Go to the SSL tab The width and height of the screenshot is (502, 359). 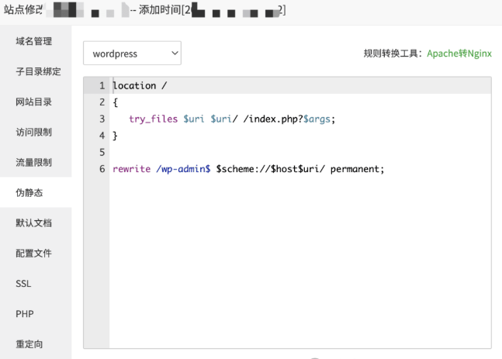point(23,284)
